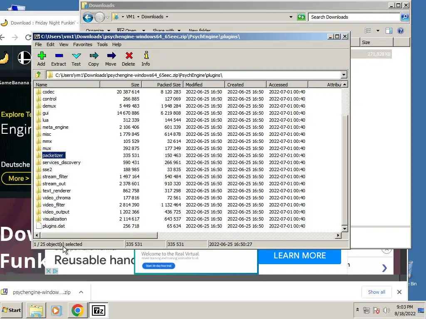This screenshot has width=426, height=319.
Task: Click the Extract toolbar icon
Action: pos(59,56)
